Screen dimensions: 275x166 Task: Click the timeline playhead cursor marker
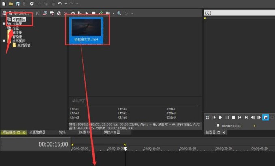click(126, 149)
